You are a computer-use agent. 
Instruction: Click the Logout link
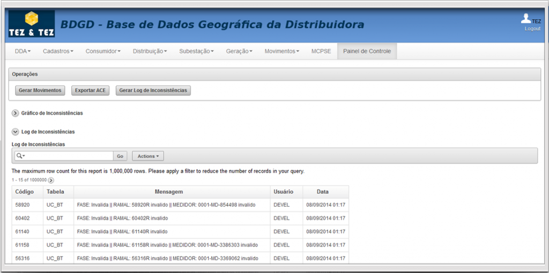click(532, 29)
